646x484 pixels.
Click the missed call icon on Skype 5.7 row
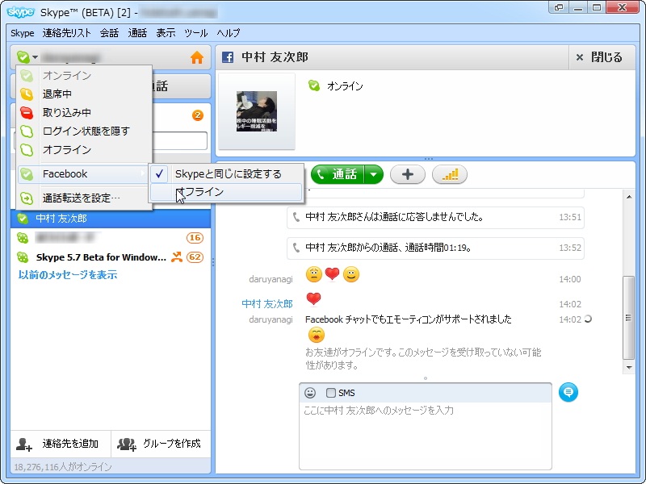(x=177, y=257)
